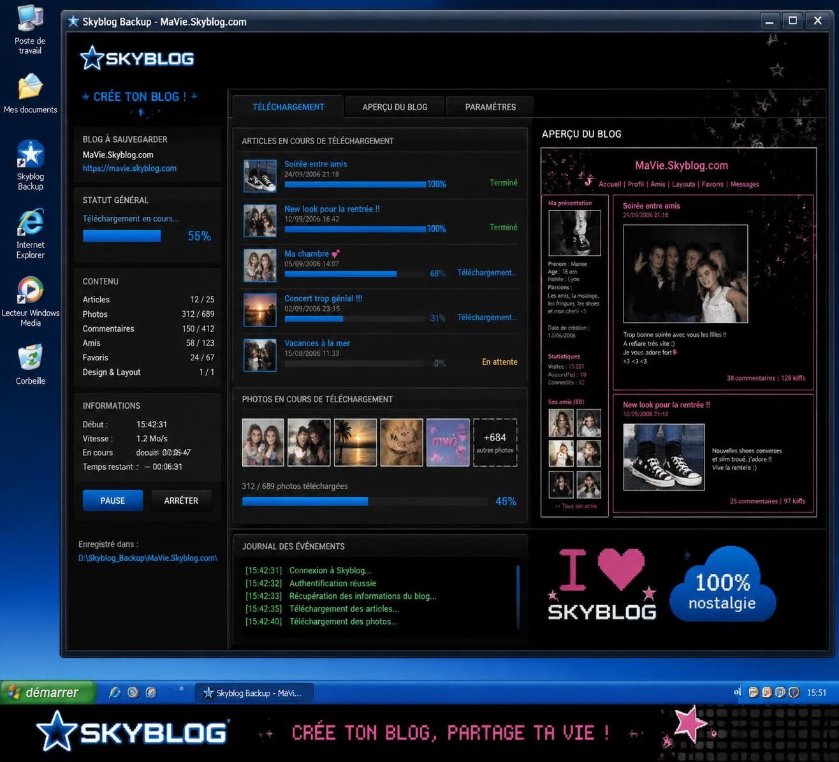The width and height of the screenshot is (839, 762).
Task: Click the I love Skyblog pixel heart
Action: (x=622, y=569)
